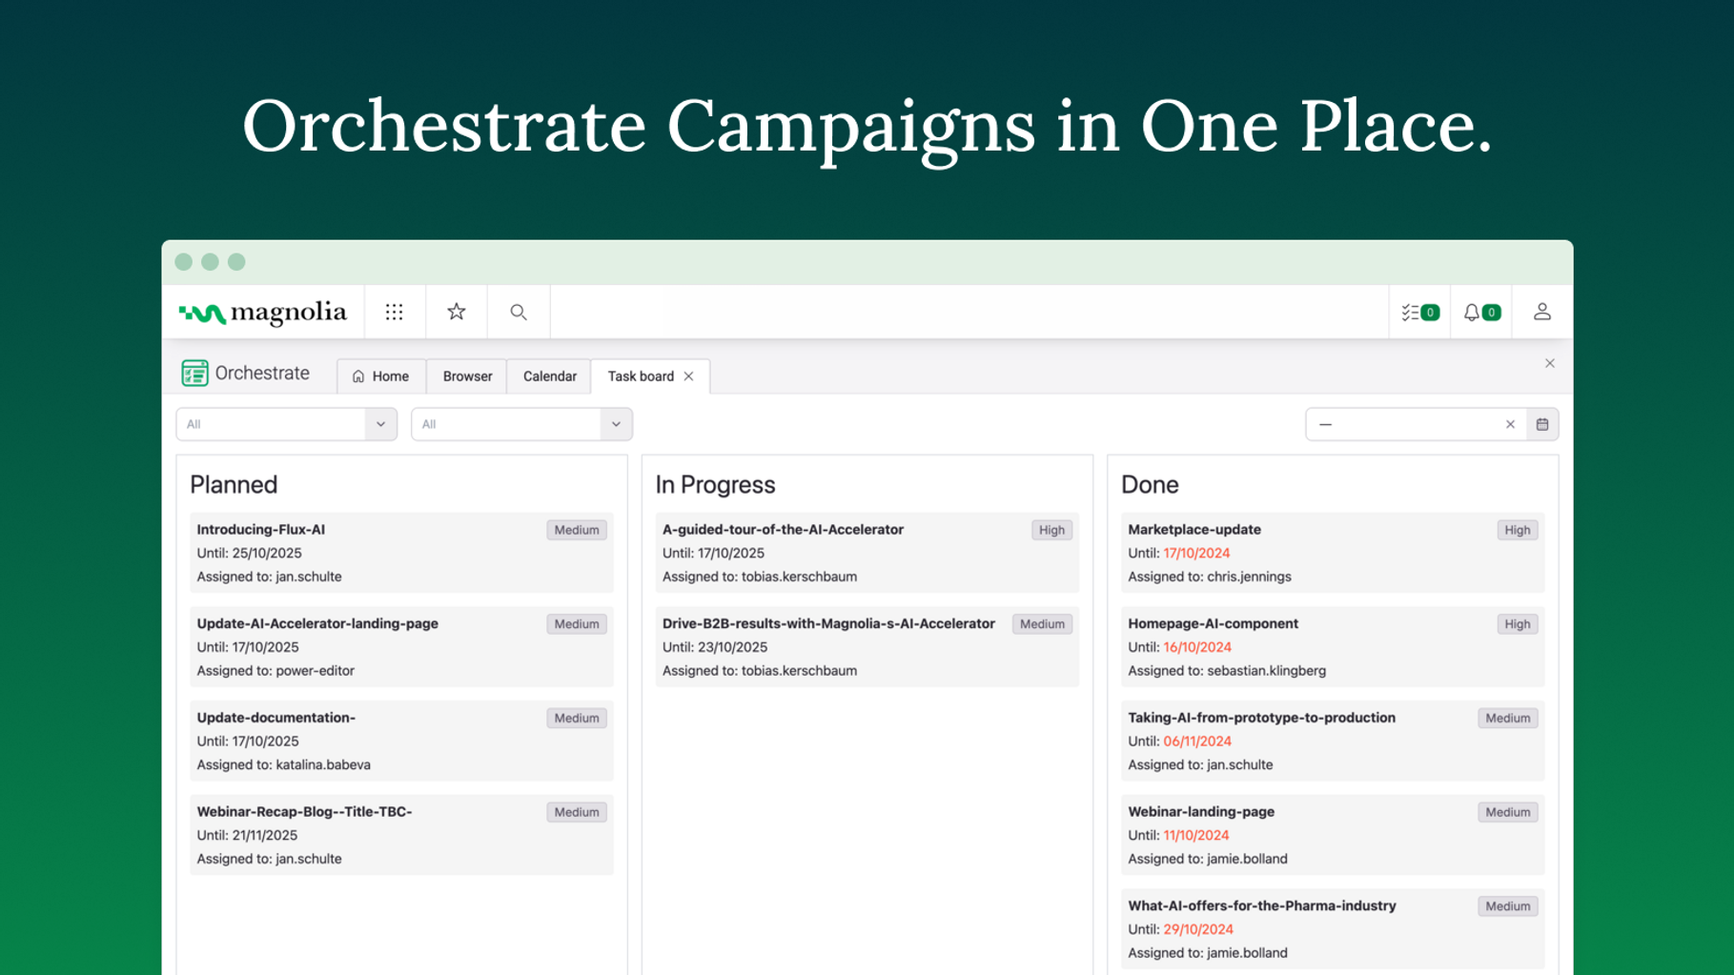
Task: Clear the date range filter
Action: 1510,424
